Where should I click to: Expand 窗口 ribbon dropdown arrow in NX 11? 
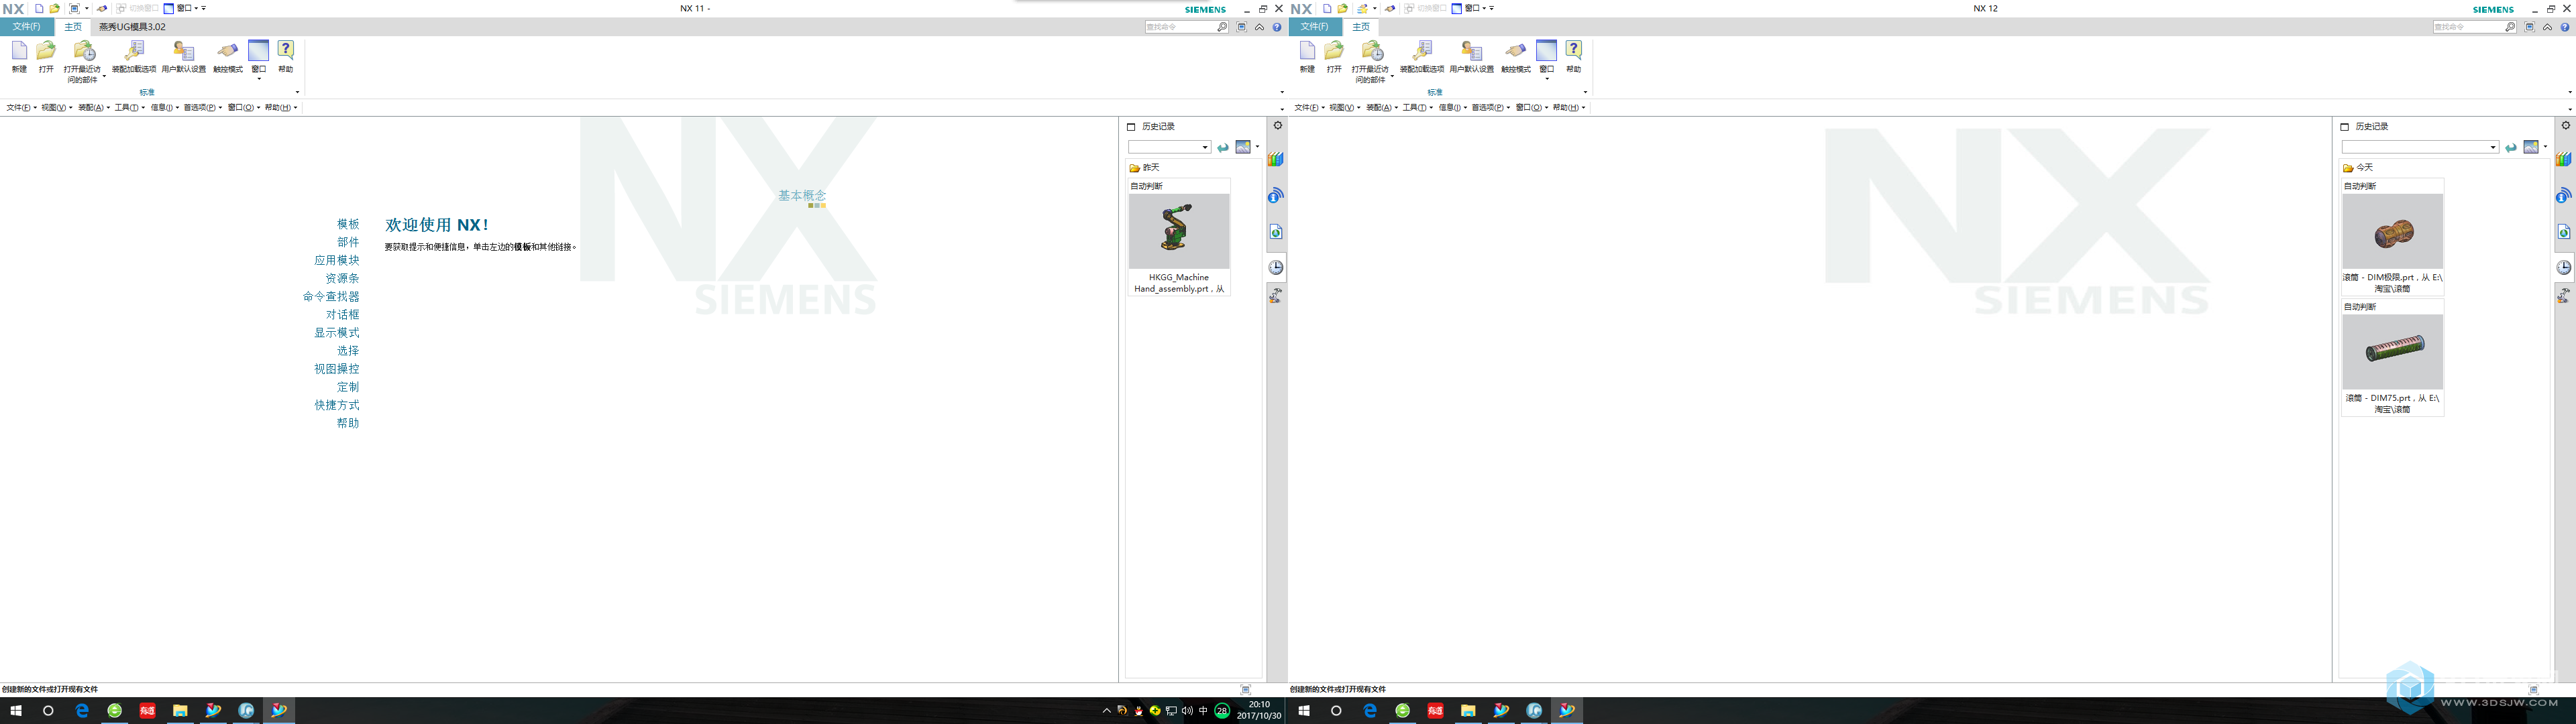[x=259, y=79]
